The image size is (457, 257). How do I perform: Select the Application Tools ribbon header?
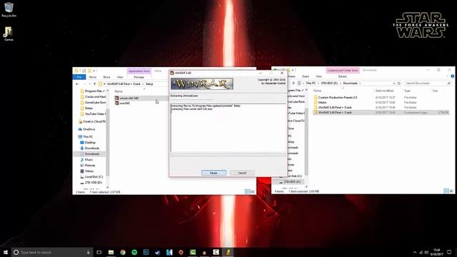(139, 71)
